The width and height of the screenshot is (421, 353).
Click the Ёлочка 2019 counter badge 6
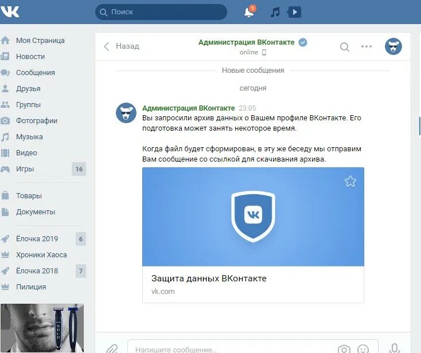[x=81, y=239]
